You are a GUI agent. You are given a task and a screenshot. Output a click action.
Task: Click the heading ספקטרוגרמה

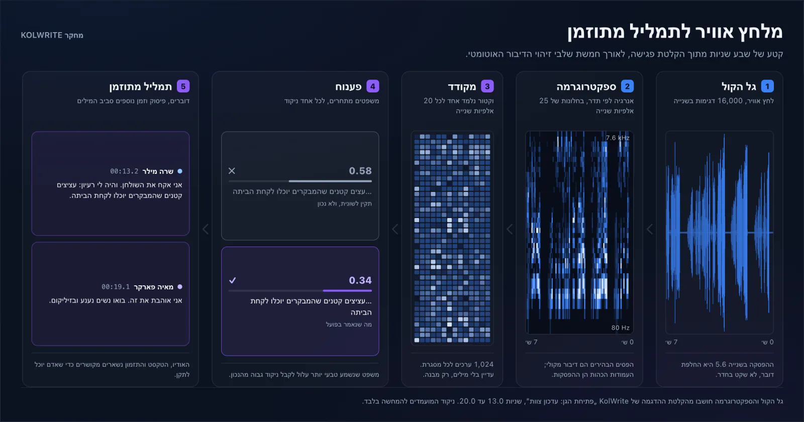point(586,86)
